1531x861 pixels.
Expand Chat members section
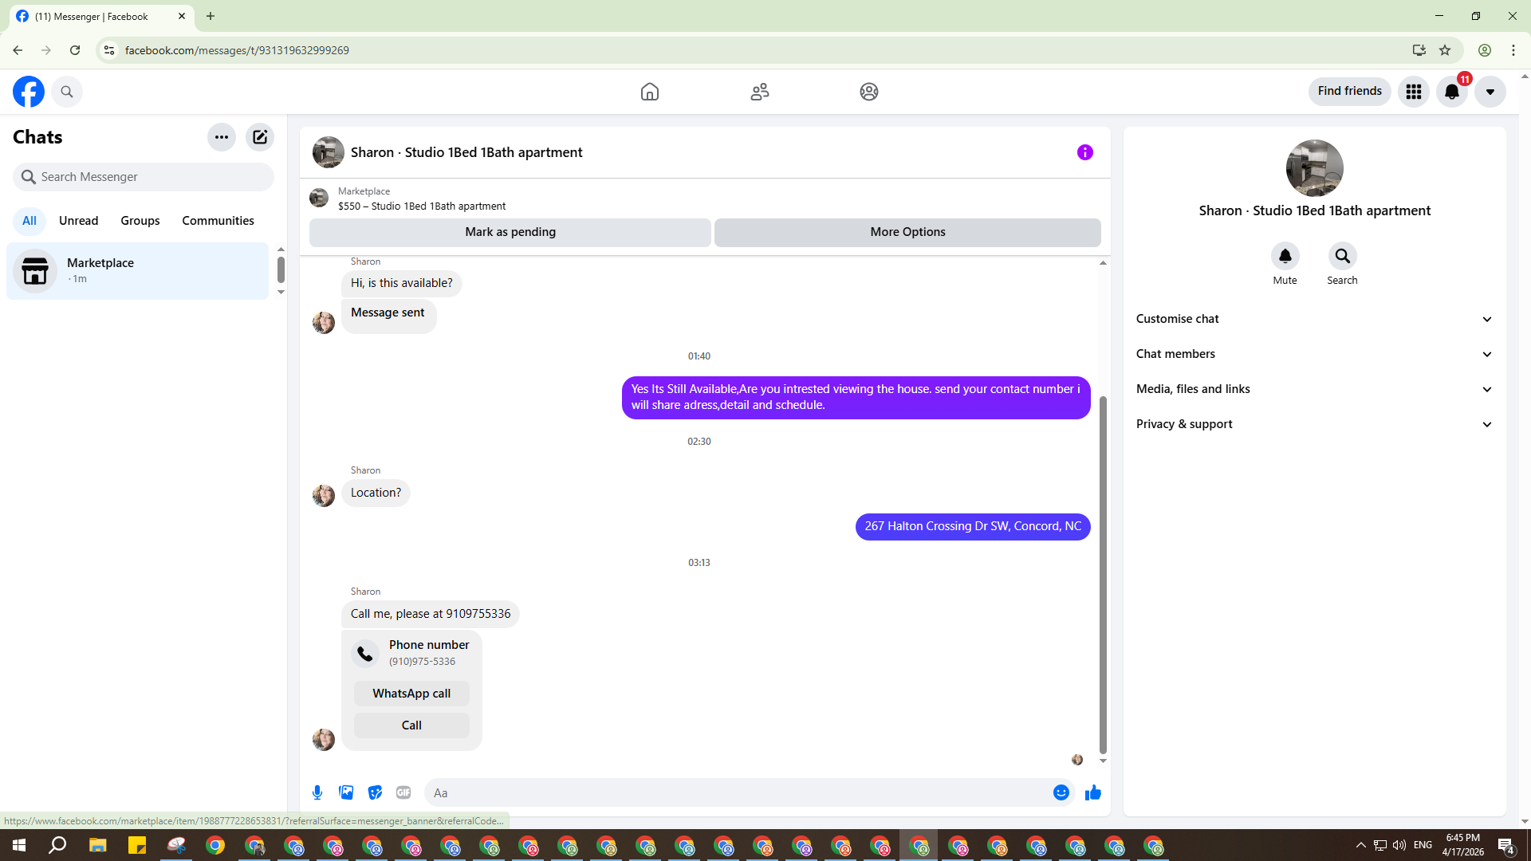[1314, 354]
